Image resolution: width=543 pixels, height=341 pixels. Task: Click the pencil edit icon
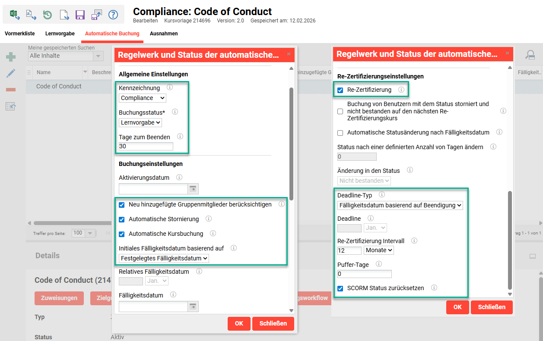[x=11, y=73]
